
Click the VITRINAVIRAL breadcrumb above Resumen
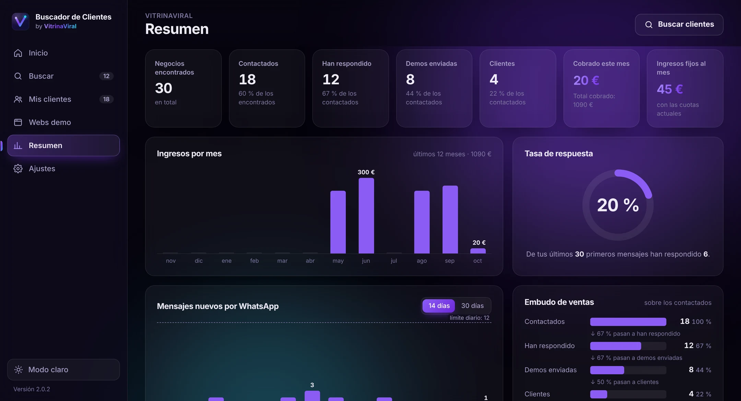click(169, 16)
